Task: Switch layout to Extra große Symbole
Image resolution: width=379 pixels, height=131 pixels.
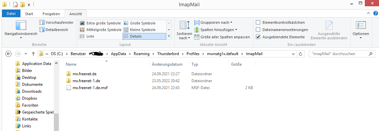Action: 100,23
